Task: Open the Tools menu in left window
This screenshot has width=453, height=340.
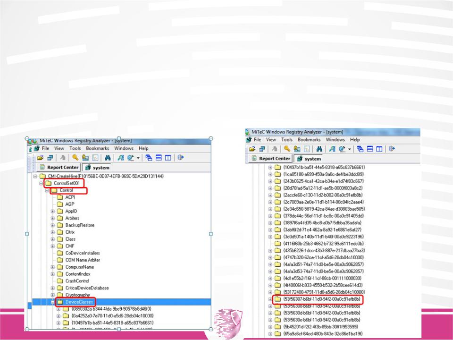Action: tap(75, 148)
